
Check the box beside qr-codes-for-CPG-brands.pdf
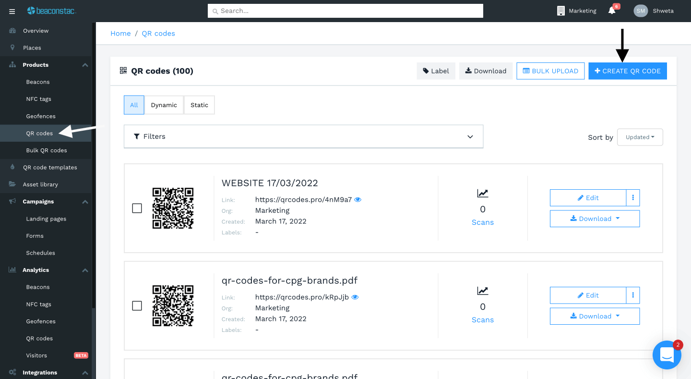point(137,306)
